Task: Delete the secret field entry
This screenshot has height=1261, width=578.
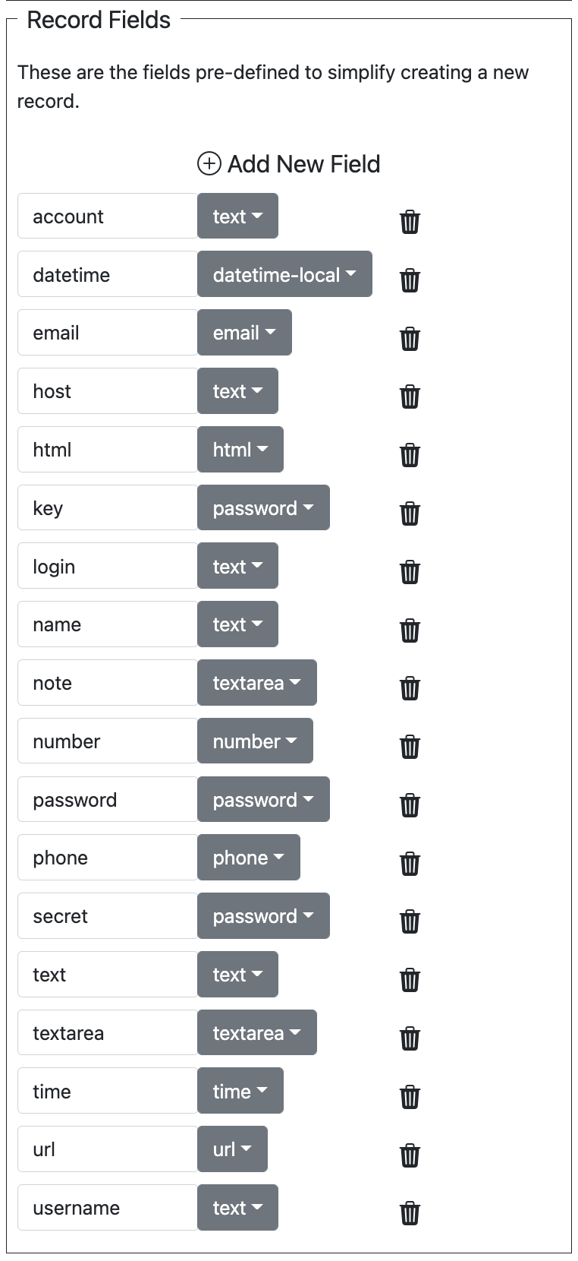Action: coord(410,921)
